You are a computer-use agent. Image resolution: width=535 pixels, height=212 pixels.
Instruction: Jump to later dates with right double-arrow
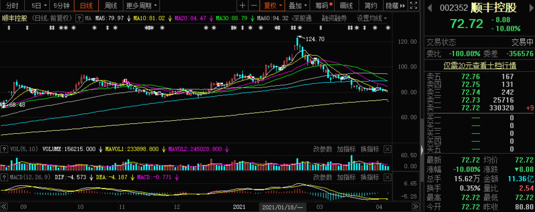[415, 207]
